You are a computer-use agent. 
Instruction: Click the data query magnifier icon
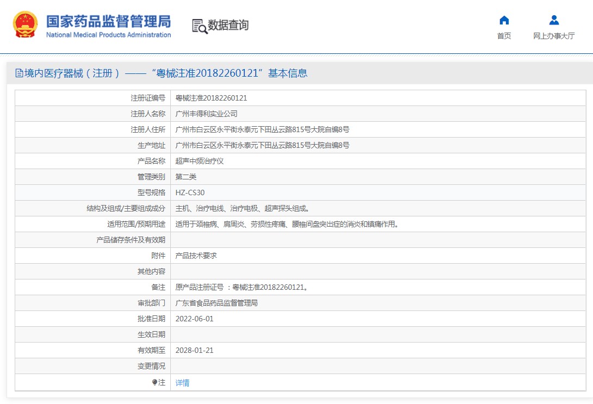[x=200, y=26]
